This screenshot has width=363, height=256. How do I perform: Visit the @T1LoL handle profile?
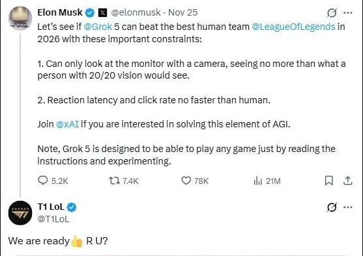click(53, 219)
